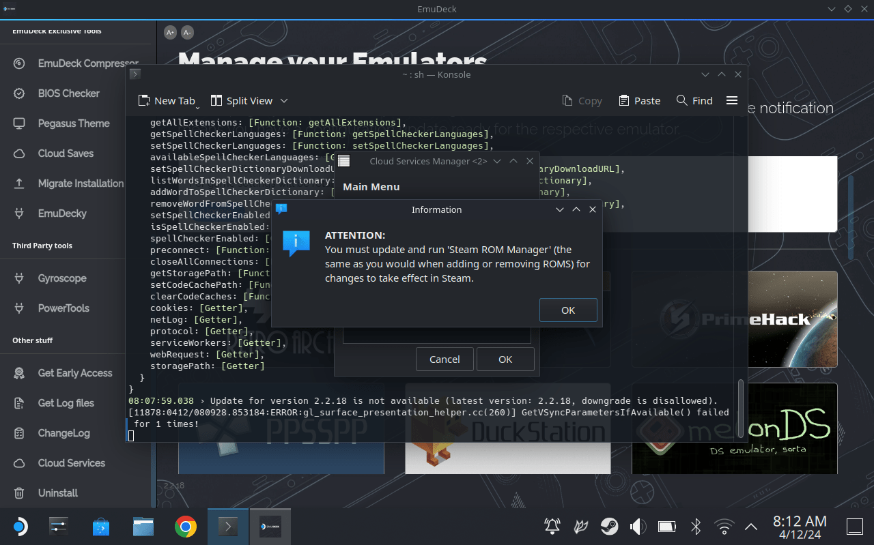Click Information dialog title icon
Viewport: 874px width, 545px height.
click(x=281, y=209)
